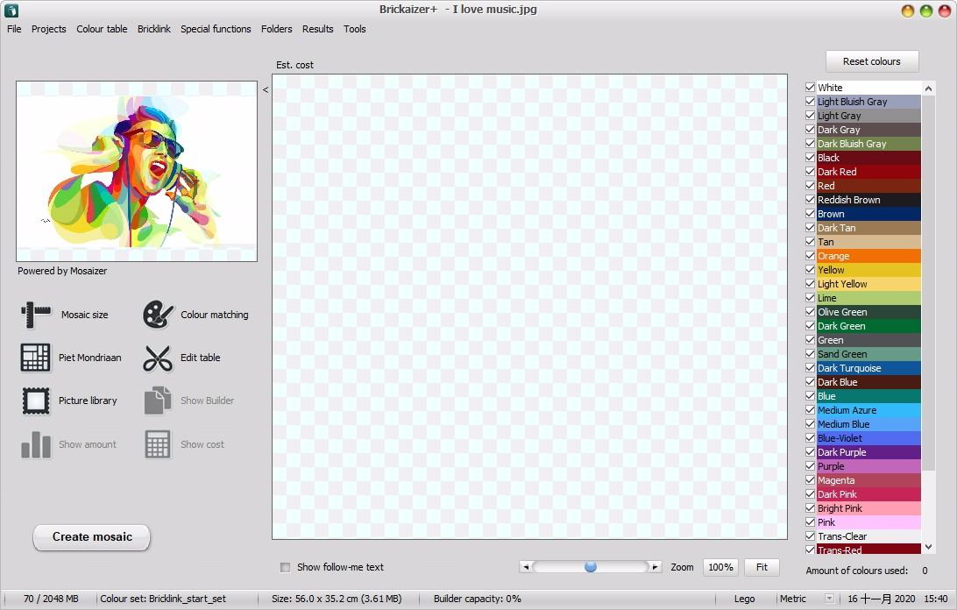Click the 100% zoom button

click(720, 567)
